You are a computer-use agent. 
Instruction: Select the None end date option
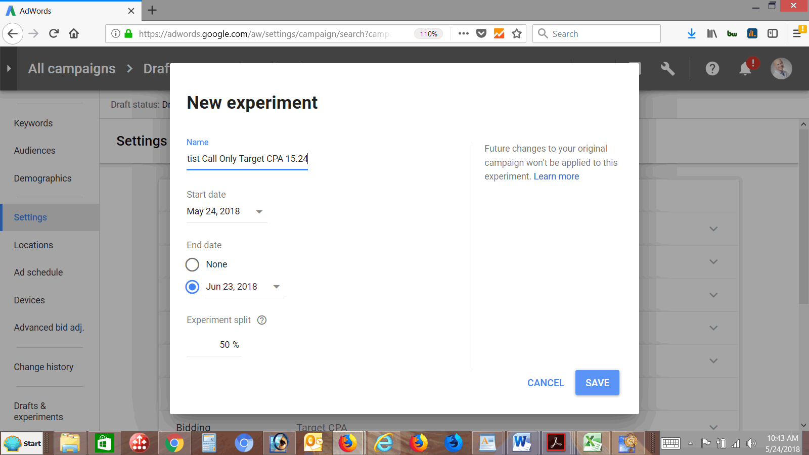(x=192, y=264)
